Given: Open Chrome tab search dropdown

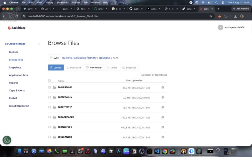Looking at the screenshot, I should (x=18, y=9).
